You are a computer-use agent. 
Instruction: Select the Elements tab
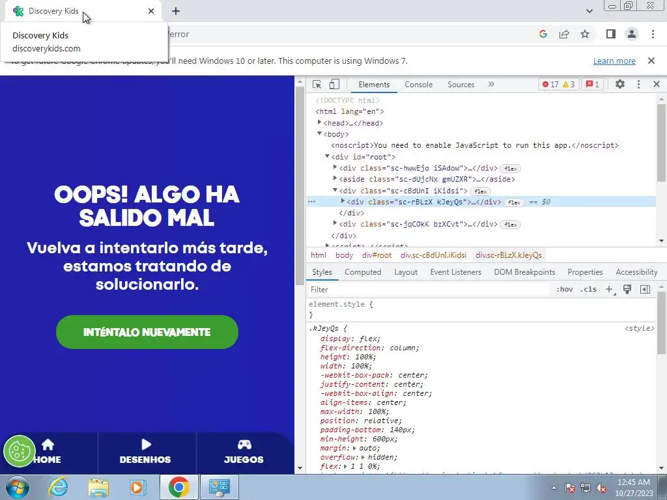(374, 84)
